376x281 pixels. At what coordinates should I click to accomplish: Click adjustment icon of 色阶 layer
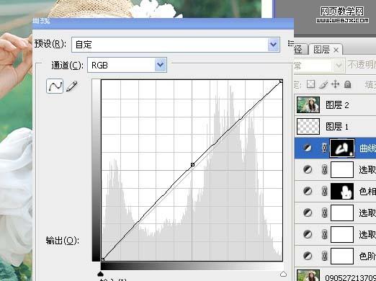click(x=308, y=256)
